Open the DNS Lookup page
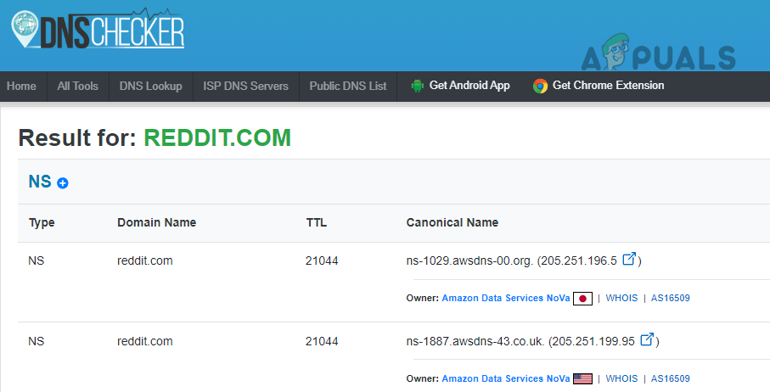The width and height of the screenshot is (770, 392). tap(151, 86)
